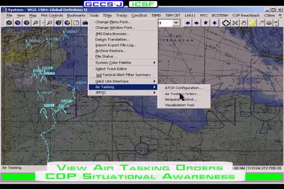
Task: Open the Plot Controls menu
Action: 52,16
